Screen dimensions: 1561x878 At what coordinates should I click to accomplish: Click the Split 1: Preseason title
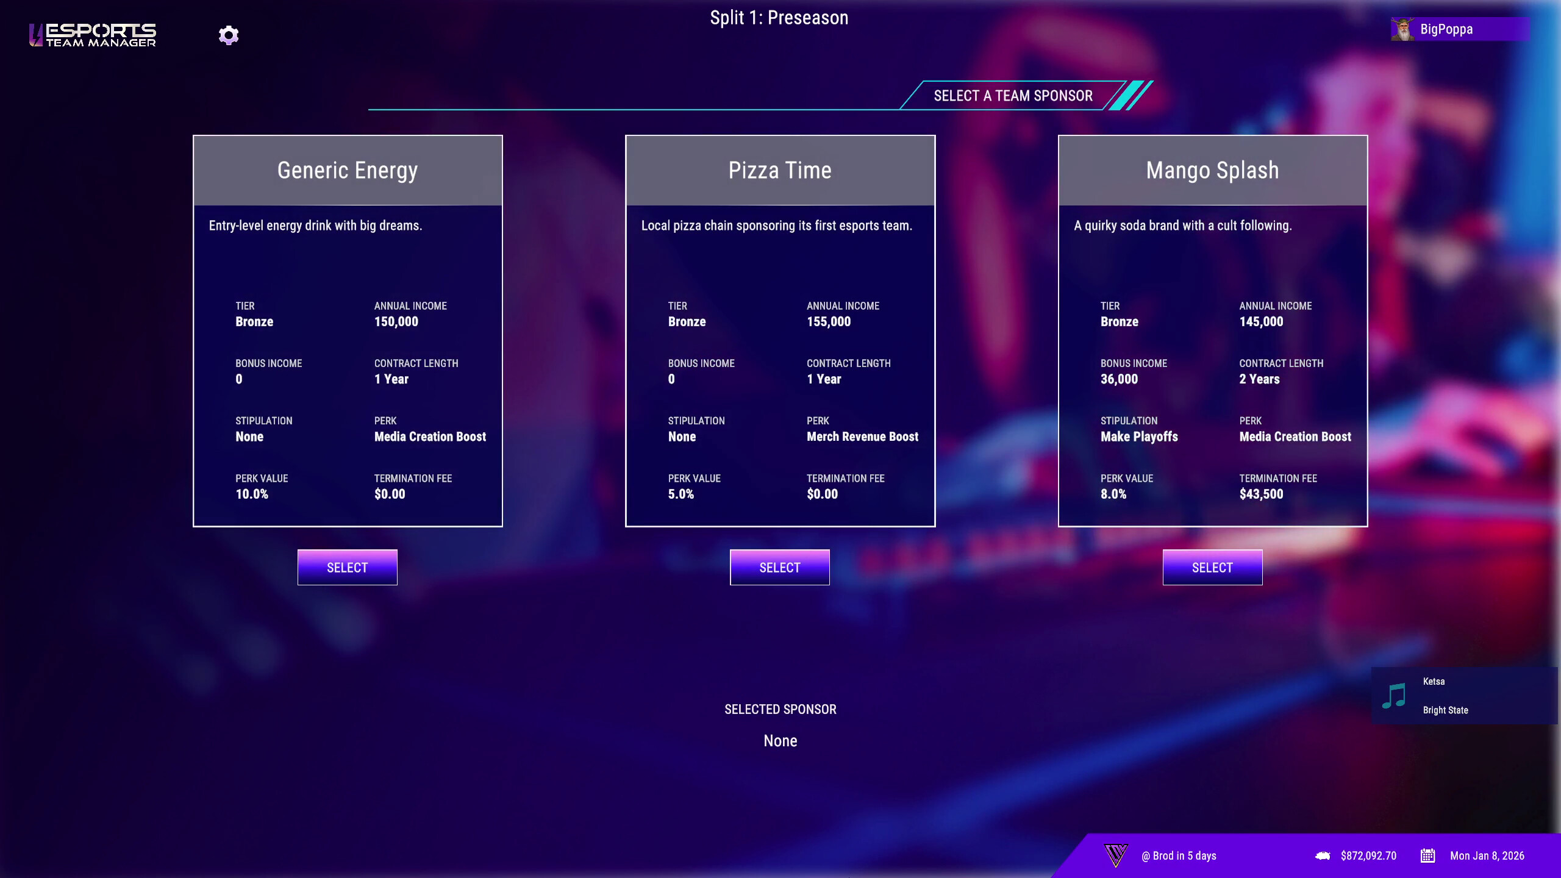click(779, 18)
